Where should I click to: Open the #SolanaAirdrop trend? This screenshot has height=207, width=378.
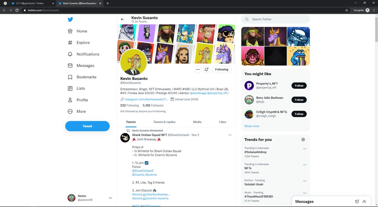[x=255, y=152]
